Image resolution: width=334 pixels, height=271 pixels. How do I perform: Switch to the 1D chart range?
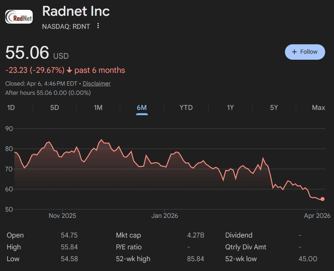pyautogui.click(x=11, y=108)
